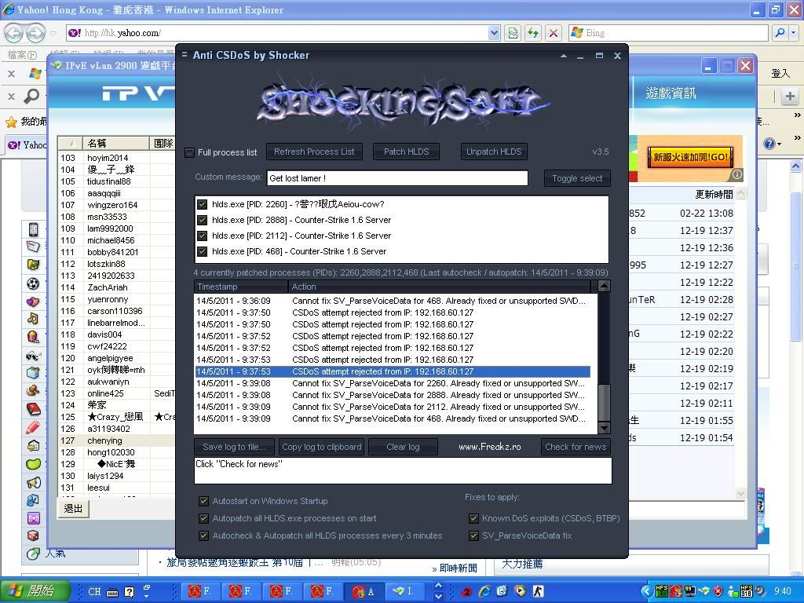Click the Internet Explorer stop icon
This screenshot has height=603, width=804.
click(x=554, y=33)
